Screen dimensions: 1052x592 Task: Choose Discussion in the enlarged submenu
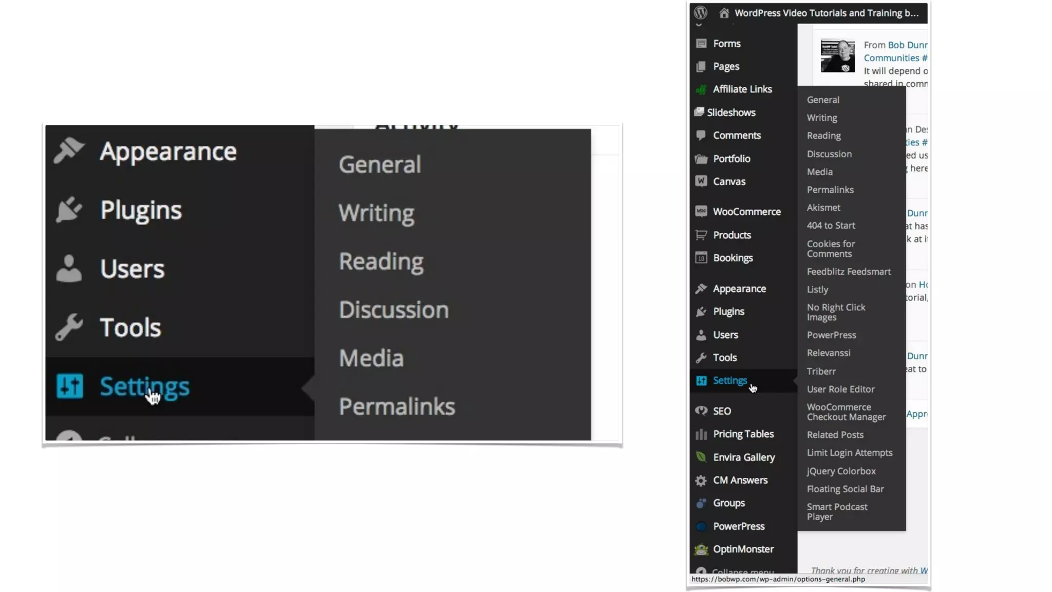pos(393,310)
